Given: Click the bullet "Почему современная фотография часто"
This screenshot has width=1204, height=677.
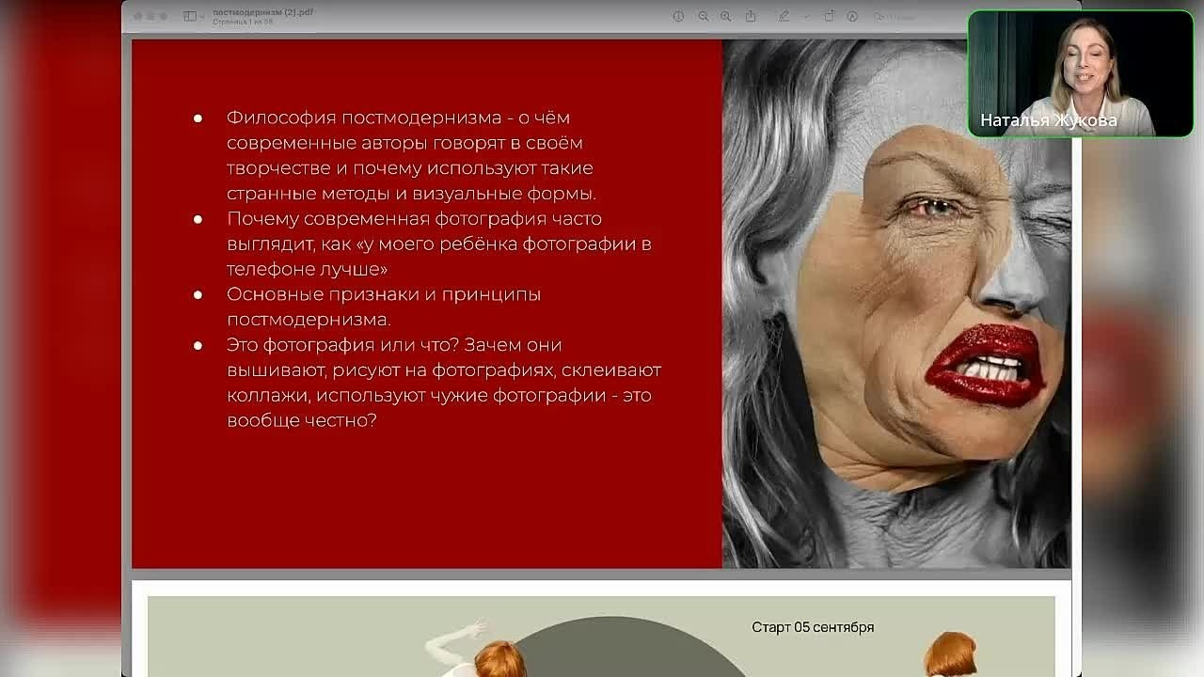Looking at the screenshot, I should click(414, 219).
